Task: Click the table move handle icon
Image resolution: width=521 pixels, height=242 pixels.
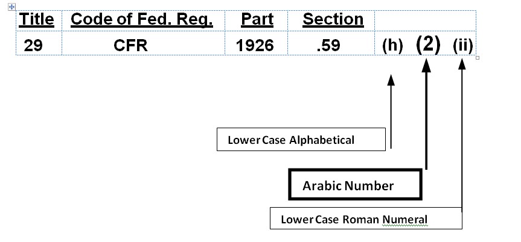Action: pyautogui.click(x=11, y=6)
